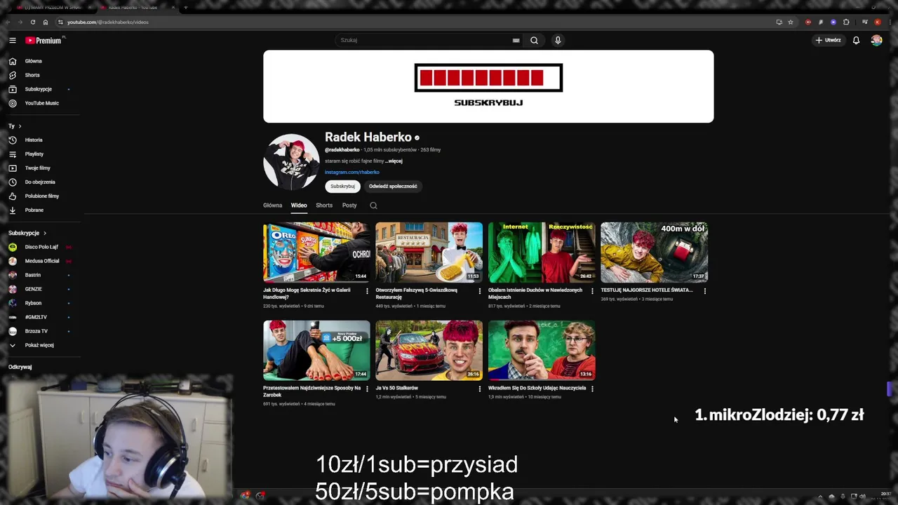Open the on-screen keyboard icon in search box
This screenshot has height=505, width=898.
[516, 40]
